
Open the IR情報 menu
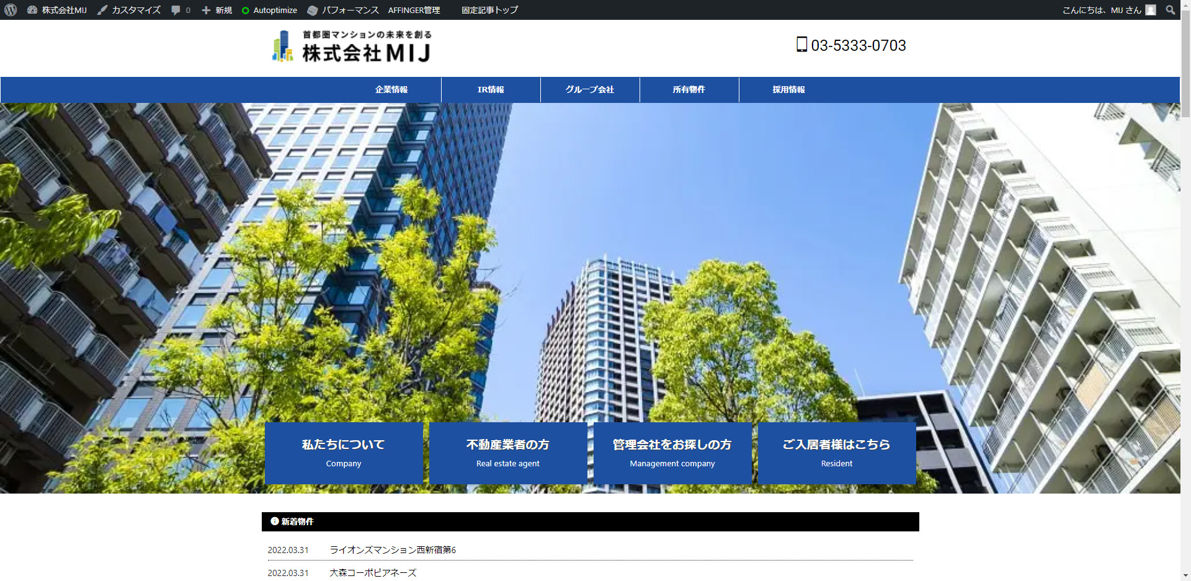point(490,89)
